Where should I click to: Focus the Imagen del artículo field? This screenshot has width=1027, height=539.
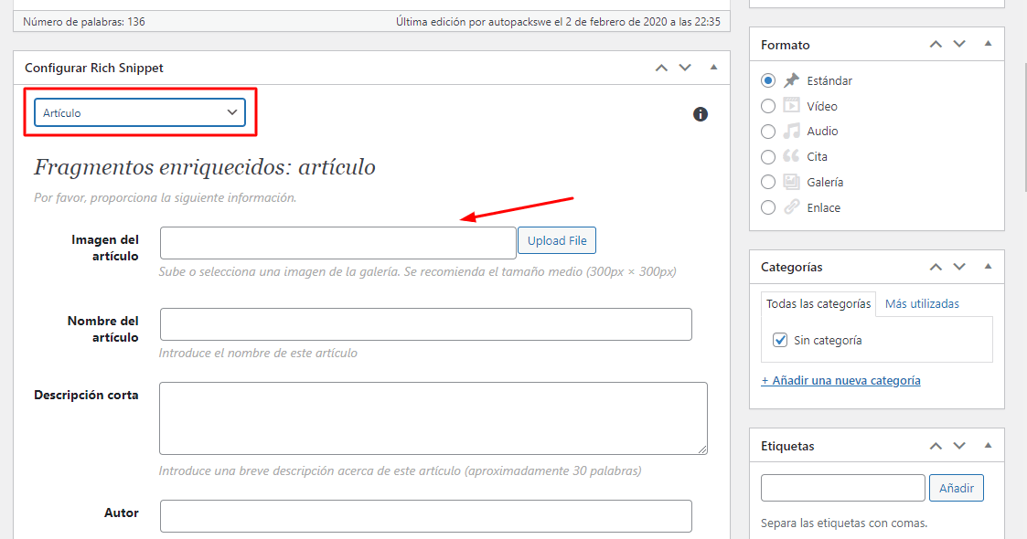(x=338, y=243)
